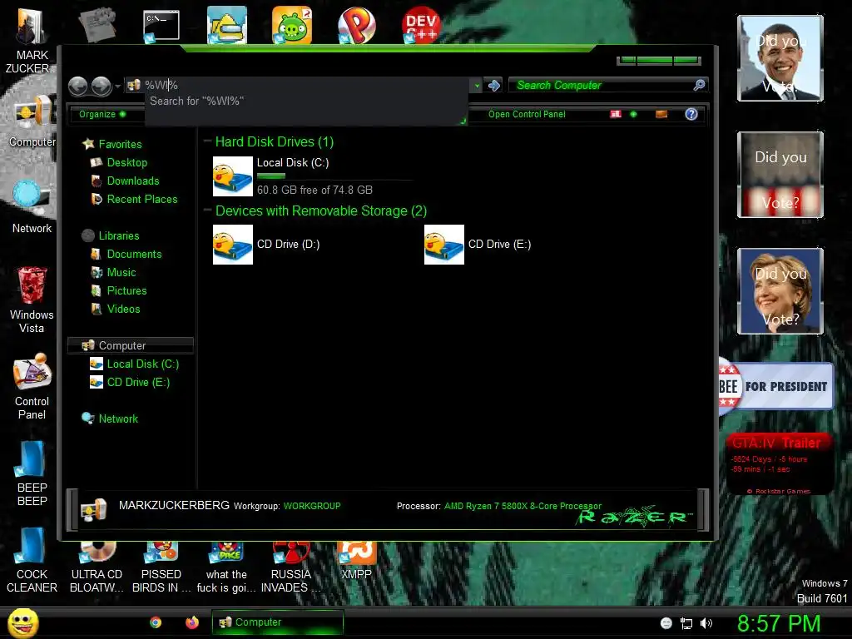The height and width of the screenshot is (639, 852).
Task: Collapse Devices with Removable Storage (2) group
Action: pos(207,211)
